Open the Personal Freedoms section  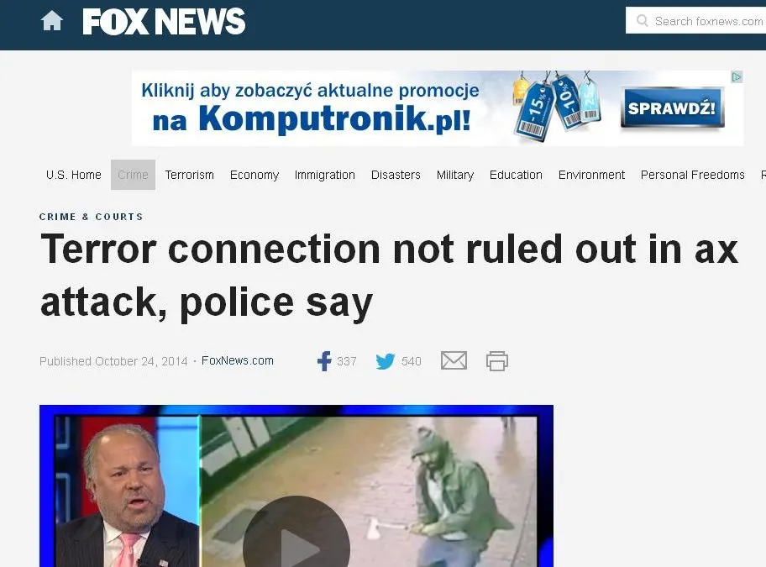click(x=693, y=175)
